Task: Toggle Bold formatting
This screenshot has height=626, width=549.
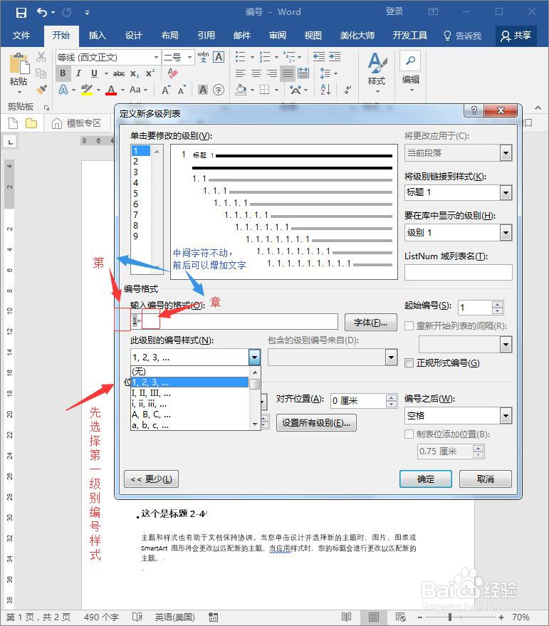Action: (63, 73)
